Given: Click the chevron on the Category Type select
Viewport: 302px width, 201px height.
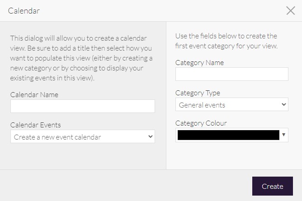Looking at the screenshot, I should (283, 105).
